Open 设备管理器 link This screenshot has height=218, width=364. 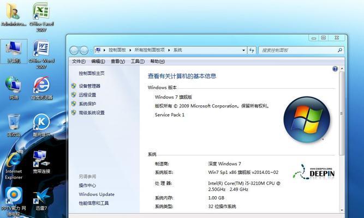point(89,86)
